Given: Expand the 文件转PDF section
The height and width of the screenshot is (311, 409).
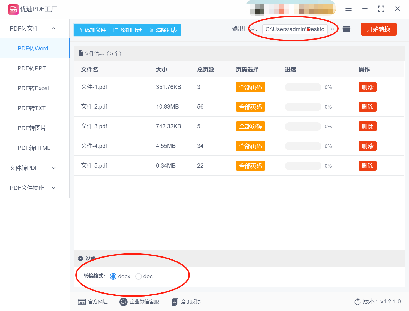Looking at the screenshot, I should tap(54, 168).
